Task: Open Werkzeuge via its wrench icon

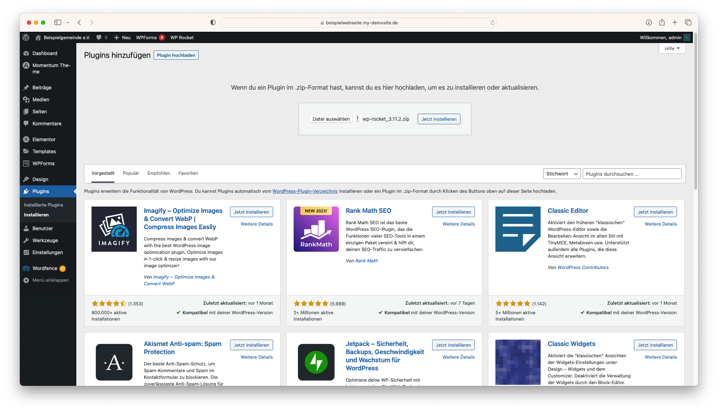Action: pyautogui.click(x=26, y=240)
